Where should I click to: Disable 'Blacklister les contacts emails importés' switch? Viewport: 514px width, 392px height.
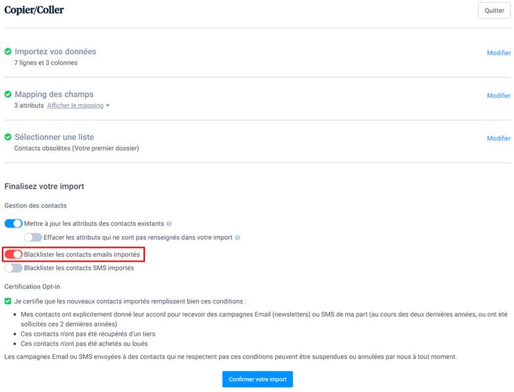(x=13, y=255)
